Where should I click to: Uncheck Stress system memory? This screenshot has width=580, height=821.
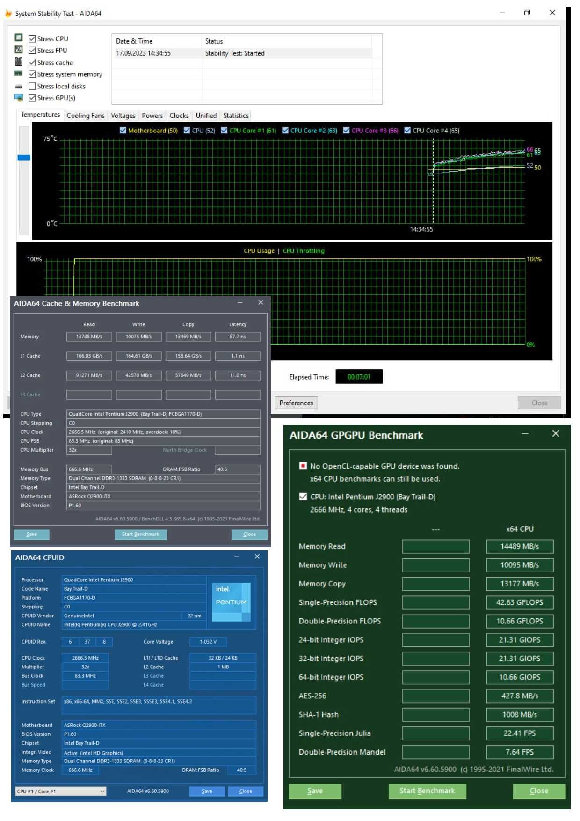pos(32,74)
